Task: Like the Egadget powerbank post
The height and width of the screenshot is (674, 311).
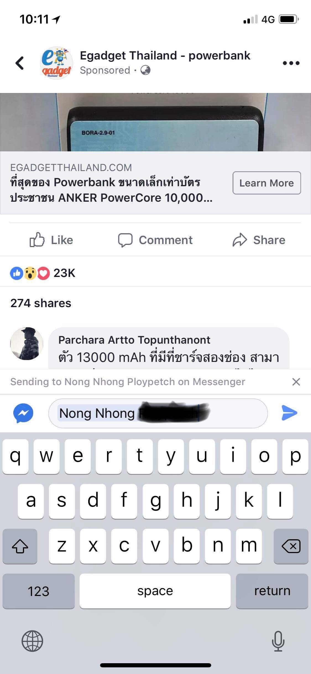Action: tap(51, 240)
